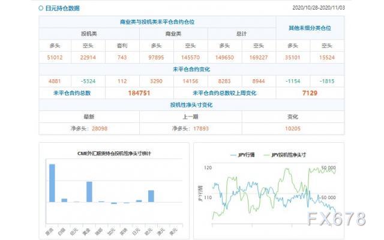Select change value -1815

coord(327,81)
